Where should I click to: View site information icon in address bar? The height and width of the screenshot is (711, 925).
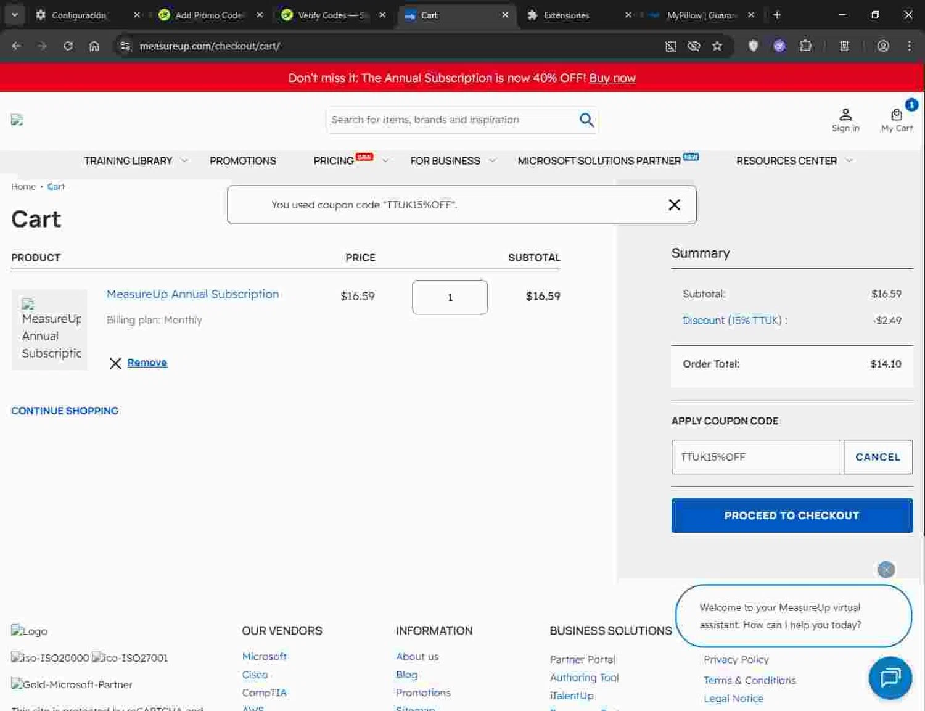tap(125, 46)
